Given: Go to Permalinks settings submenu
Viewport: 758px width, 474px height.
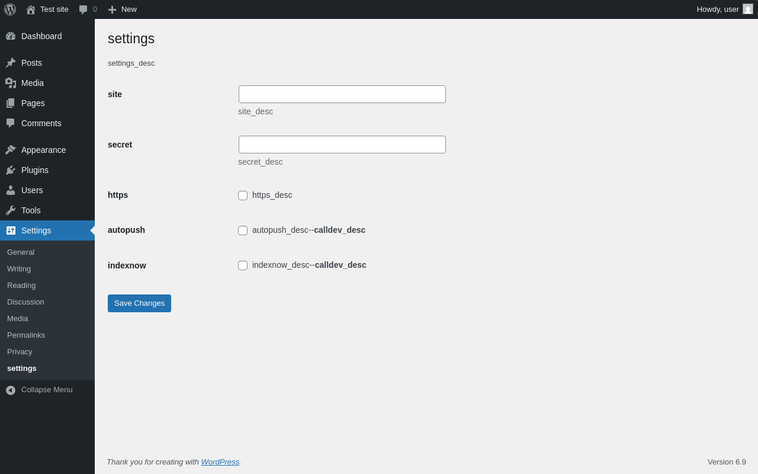Looking at the screenshot, I should [x=26, y=335].
